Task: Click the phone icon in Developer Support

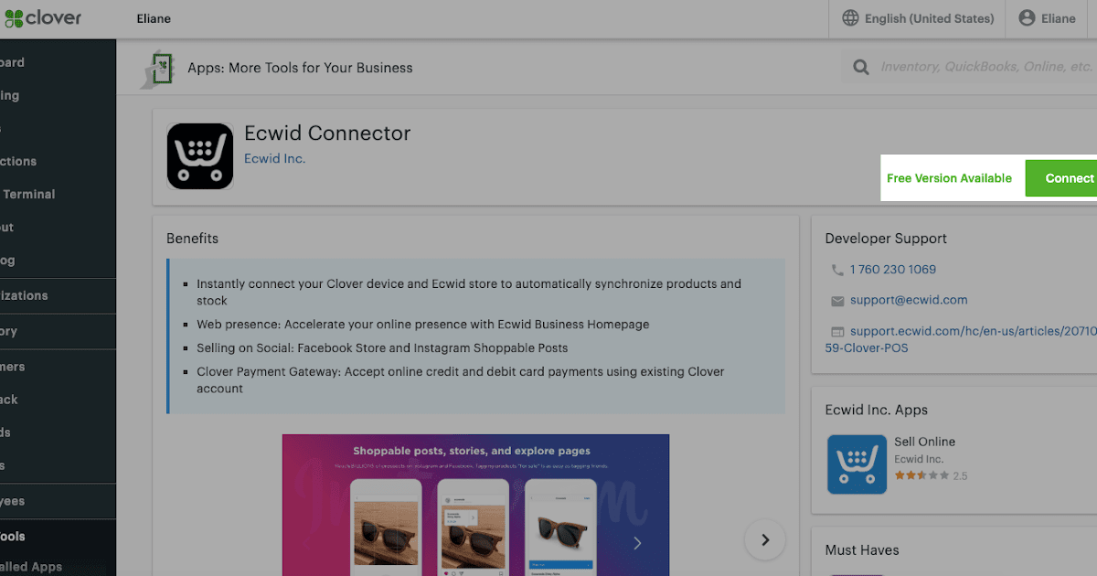Action: click(x=837, y=270)
